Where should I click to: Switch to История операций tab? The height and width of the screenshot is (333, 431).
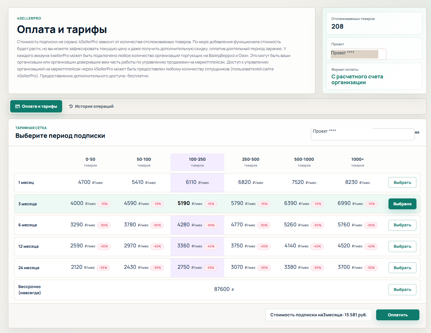(x=91, y=106)
